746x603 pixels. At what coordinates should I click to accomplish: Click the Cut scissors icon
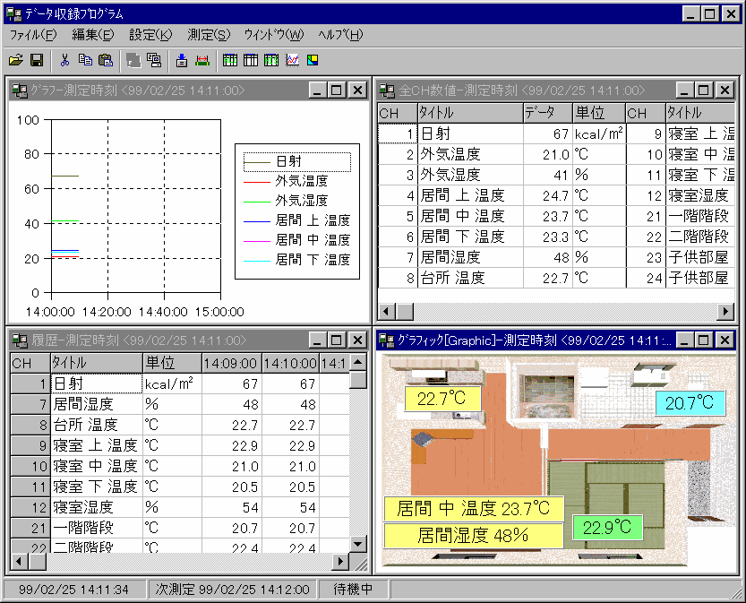click(64, 60)
